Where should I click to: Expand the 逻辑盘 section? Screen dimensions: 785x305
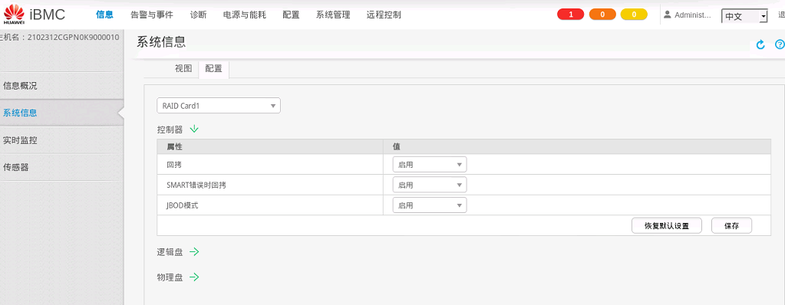[x=194, y=252]
